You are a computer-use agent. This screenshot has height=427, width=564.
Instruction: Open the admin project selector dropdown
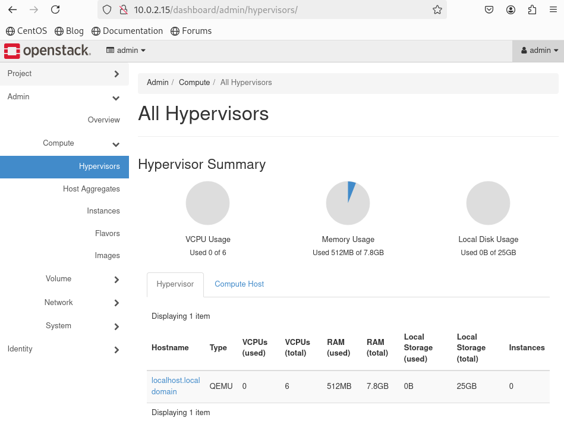(126, 51)
